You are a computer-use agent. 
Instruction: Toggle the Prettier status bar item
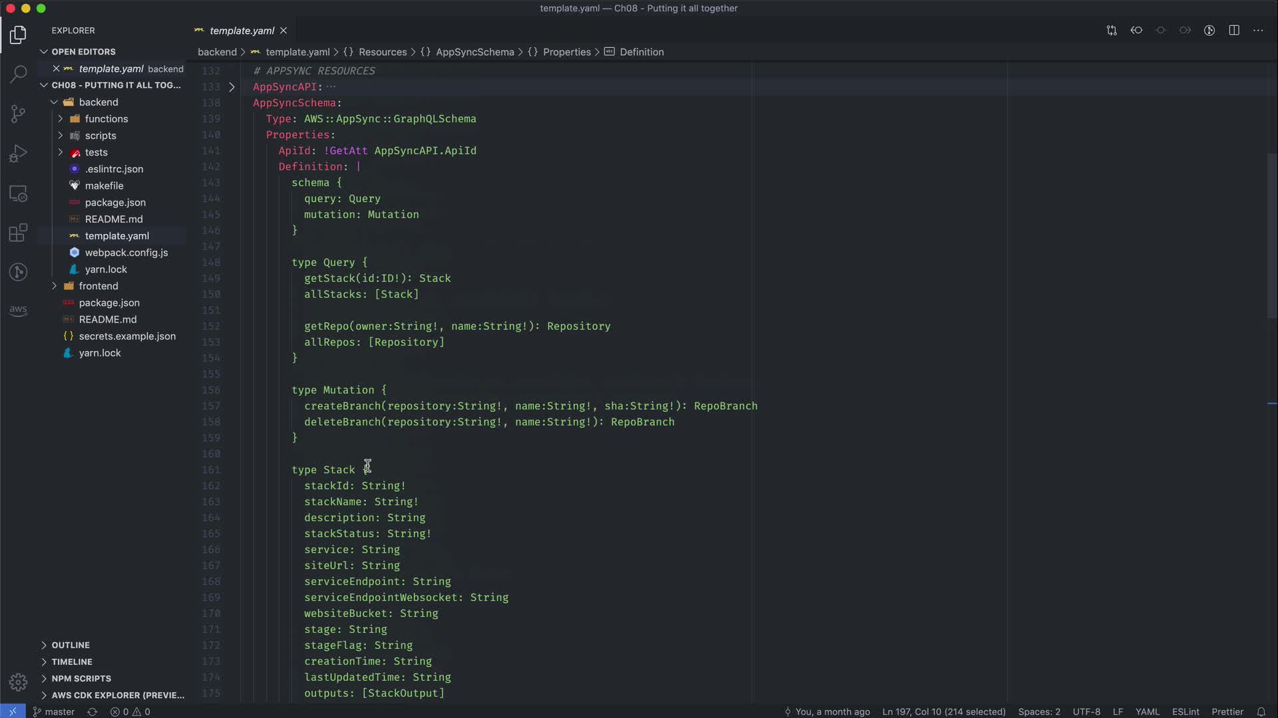pyautogui.click(x=1227, y=711)
